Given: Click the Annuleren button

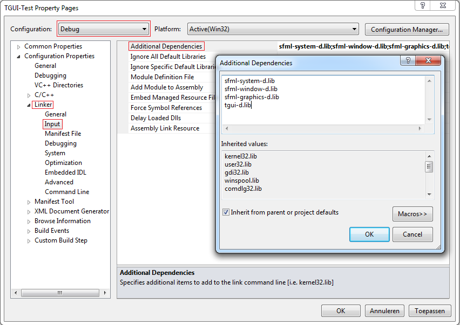Looking at the screenshot, I should [x=384, y=310].
